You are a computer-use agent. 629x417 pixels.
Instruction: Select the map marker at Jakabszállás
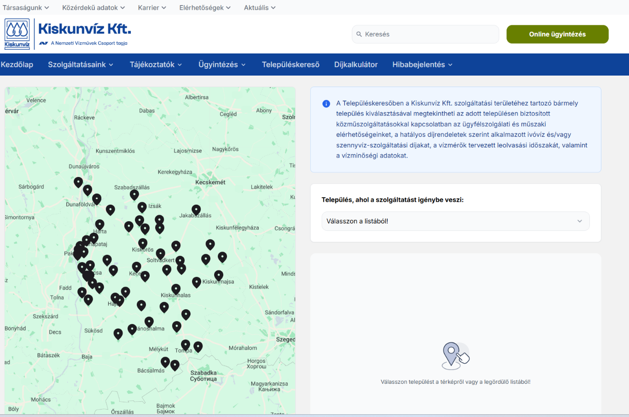point(196,210)
